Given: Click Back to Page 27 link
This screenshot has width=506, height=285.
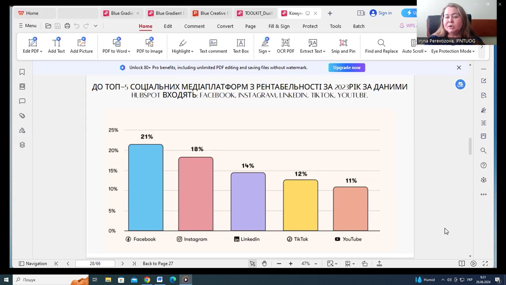Looking at the screenshot, I should click(158, 263).
